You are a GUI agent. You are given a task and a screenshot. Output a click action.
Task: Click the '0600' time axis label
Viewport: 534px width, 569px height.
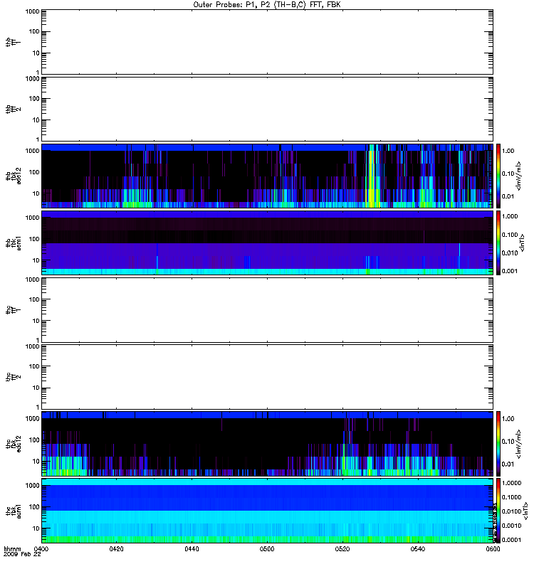[493, 548]
